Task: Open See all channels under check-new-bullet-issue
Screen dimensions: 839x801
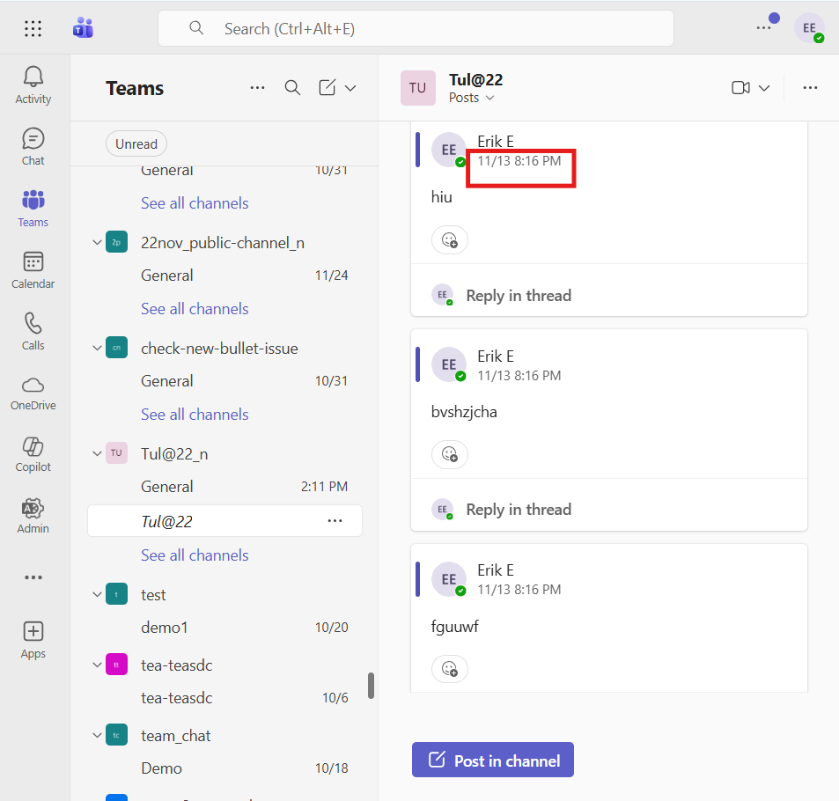Action: (194, 414)
